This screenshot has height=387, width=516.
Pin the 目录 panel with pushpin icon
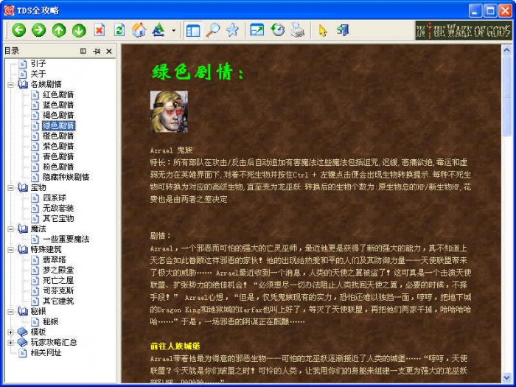pyautogui.click(x=97, y=51)
